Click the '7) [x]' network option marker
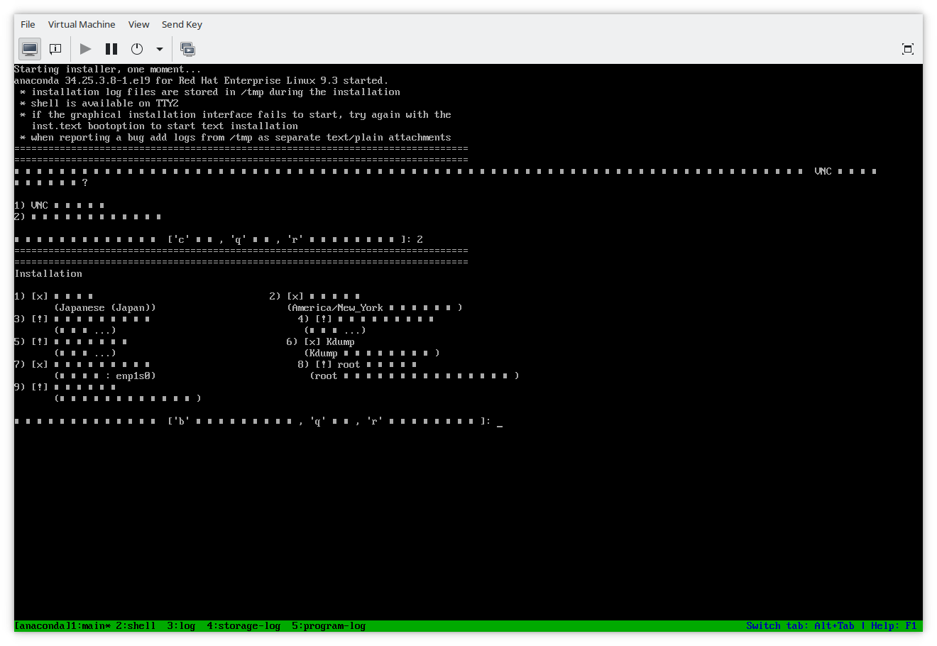 pos(31,365)
